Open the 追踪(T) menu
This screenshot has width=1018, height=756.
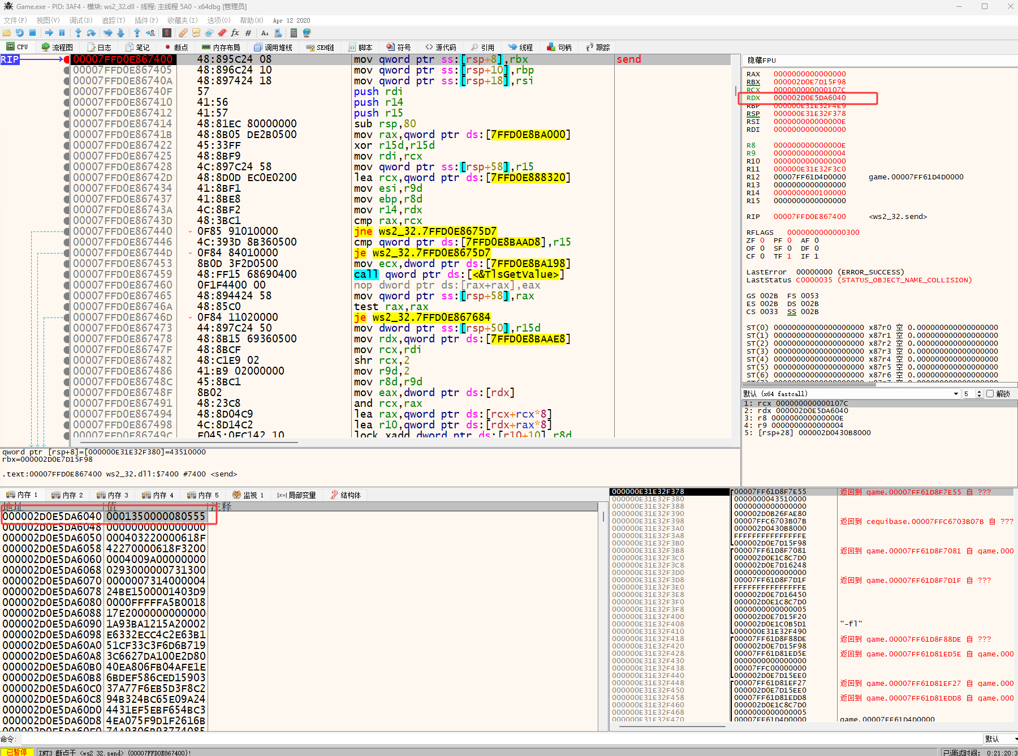click(114, 20)
